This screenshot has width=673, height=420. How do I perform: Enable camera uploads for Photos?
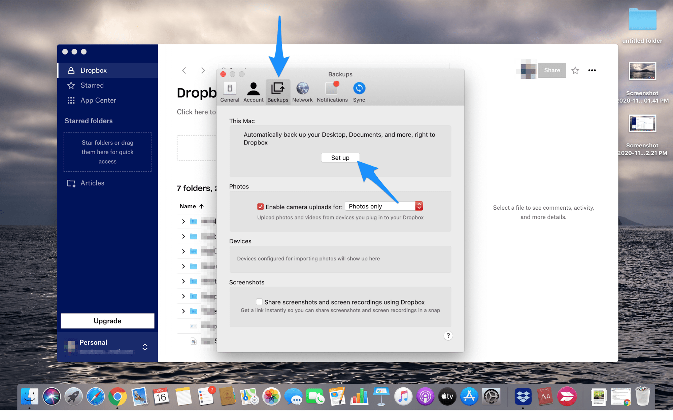[259, 206]
